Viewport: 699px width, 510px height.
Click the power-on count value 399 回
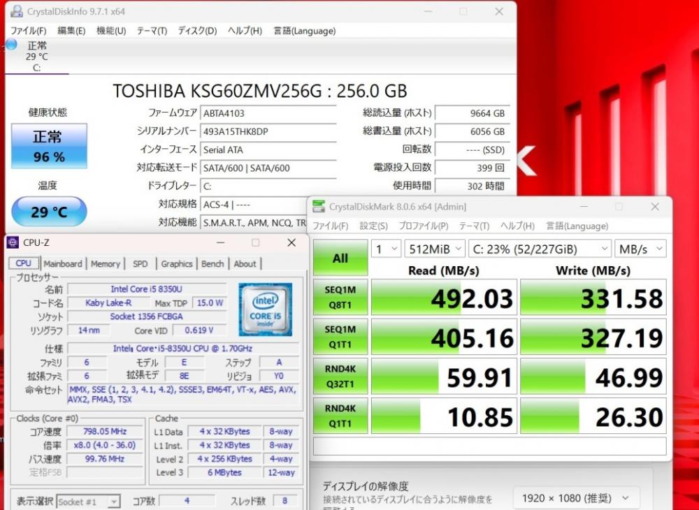pos(472,168)
